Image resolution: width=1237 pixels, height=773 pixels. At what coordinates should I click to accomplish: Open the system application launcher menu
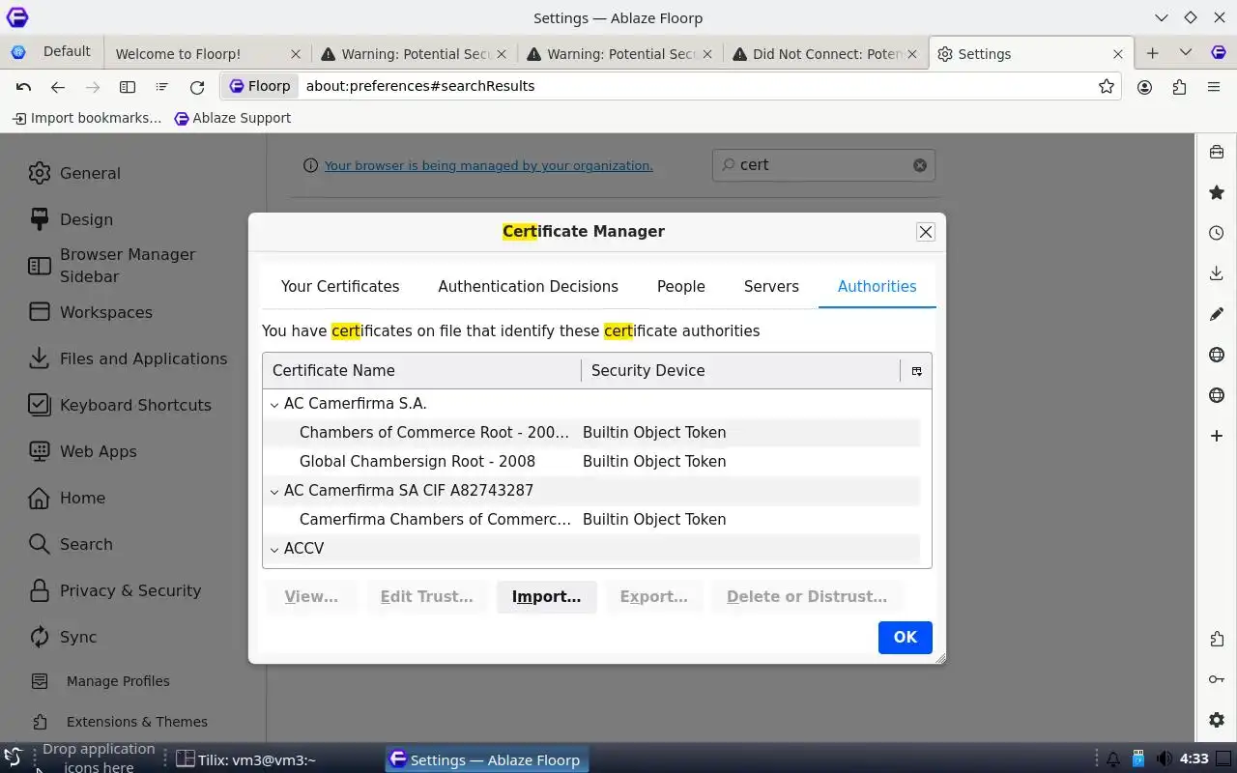tap(13, 759)
